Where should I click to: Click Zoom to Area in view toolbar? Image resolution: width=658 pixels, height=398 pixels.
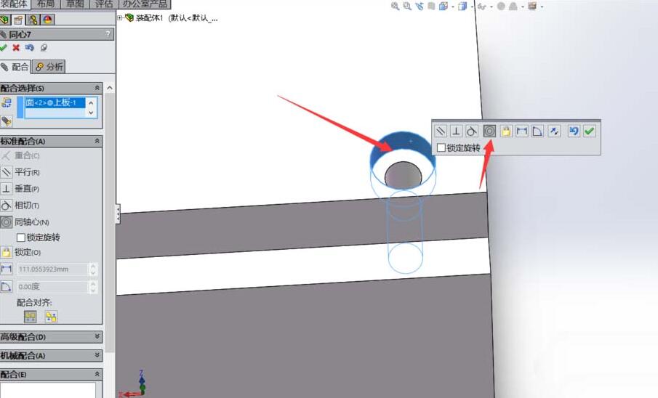pos(406,6)
